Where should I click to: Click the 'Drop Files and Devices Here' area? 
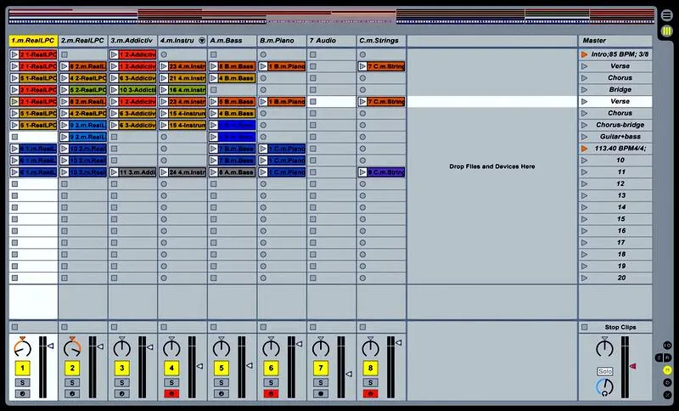[x=492, y=166]
